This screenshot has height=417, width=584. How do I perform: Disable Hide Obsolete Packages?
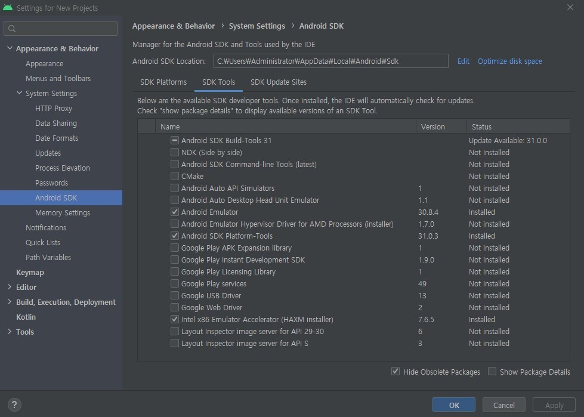coord(395,371)
